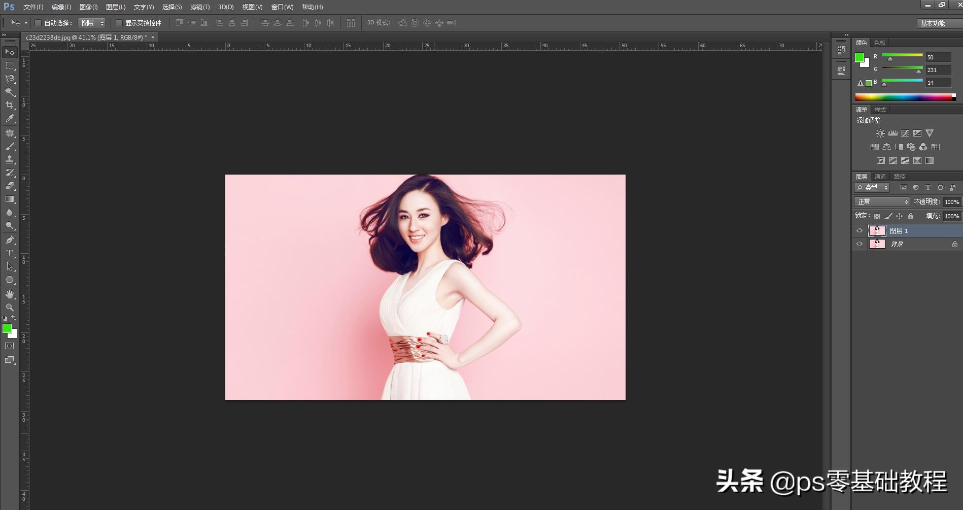Expand toolbar double-arrow at top
The height and width of the screenshot is (510, 963).
(5, 35)
